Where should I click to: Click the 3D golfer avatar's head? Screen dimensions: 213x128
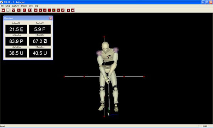point(105,47)
